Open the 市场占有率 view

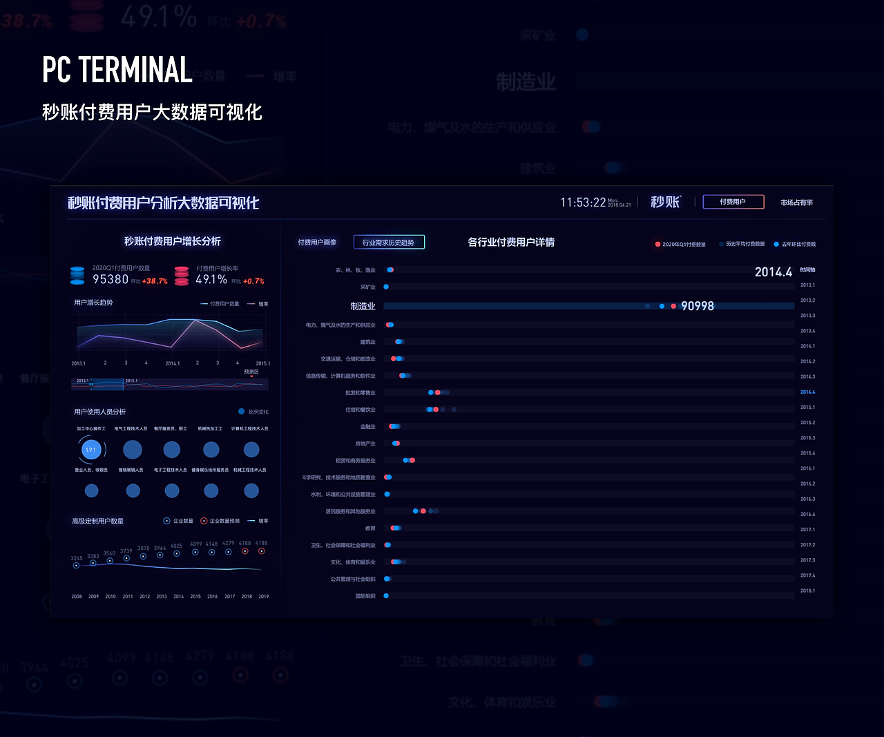796,202
